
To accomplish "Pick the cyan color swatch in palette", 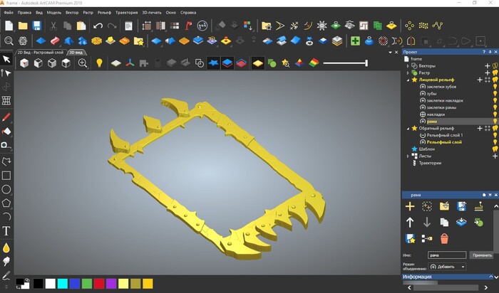I will tap(63, 283).
